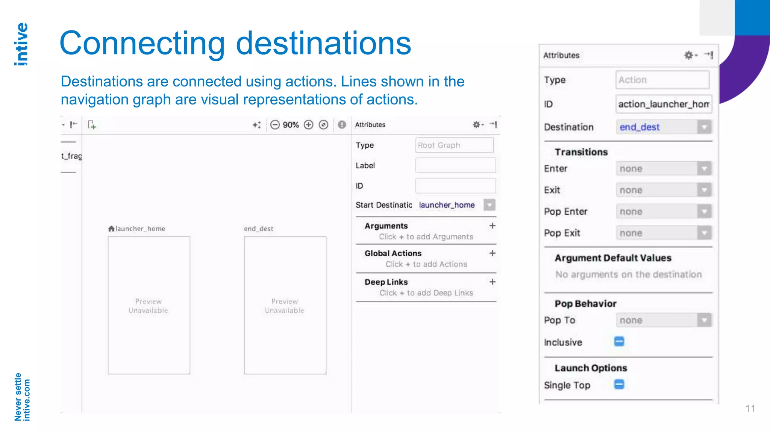770x433 pixels.
Task: Open gear settings in Root Graph Attributes panel
Action: (x=477, y=124)
